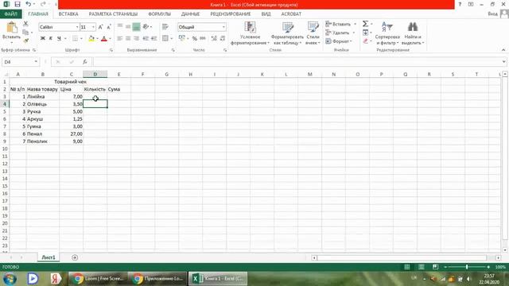This screenshot has height=286, width=509.
Task: Adjust the zoom slider in status bar
Action: point(467,267)
